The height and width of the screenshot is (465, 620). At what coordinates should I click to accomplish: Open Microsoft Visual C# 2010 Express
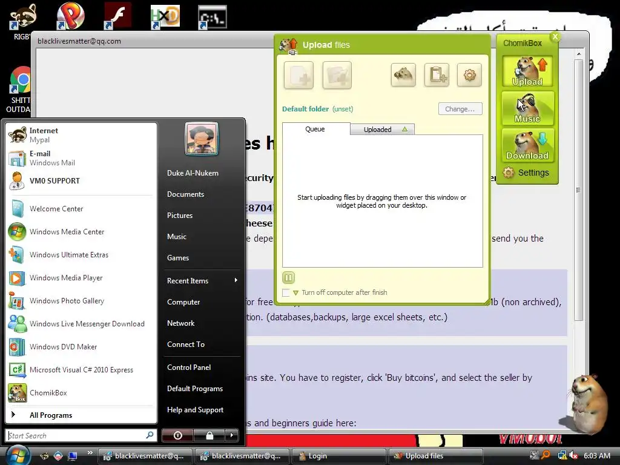tap(81, 370)
